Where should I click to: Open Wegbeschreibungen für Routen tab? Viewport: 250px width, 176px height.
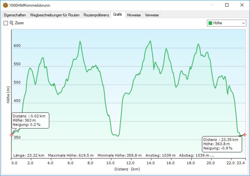click(55, 15)
